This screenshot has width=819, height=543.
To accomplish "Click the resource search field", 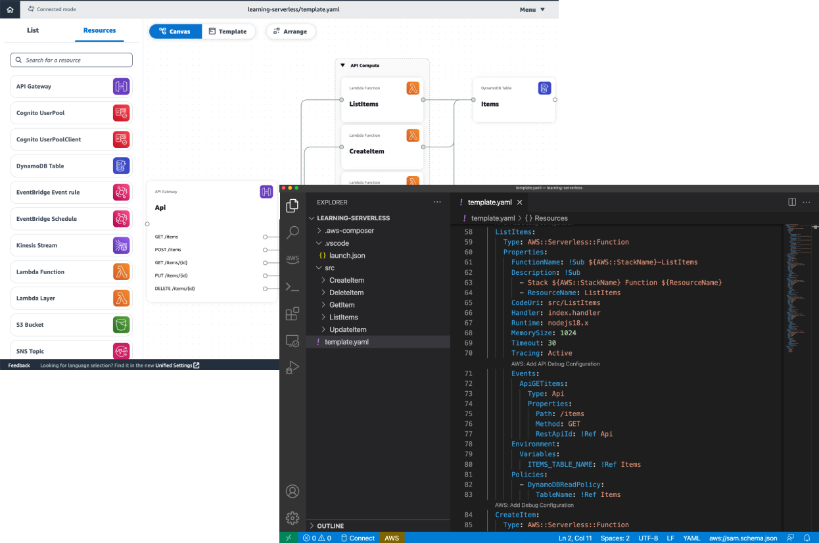I will 72,60.
